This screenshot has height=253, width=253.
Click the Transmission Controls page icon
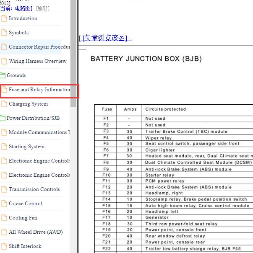(4, 189)
